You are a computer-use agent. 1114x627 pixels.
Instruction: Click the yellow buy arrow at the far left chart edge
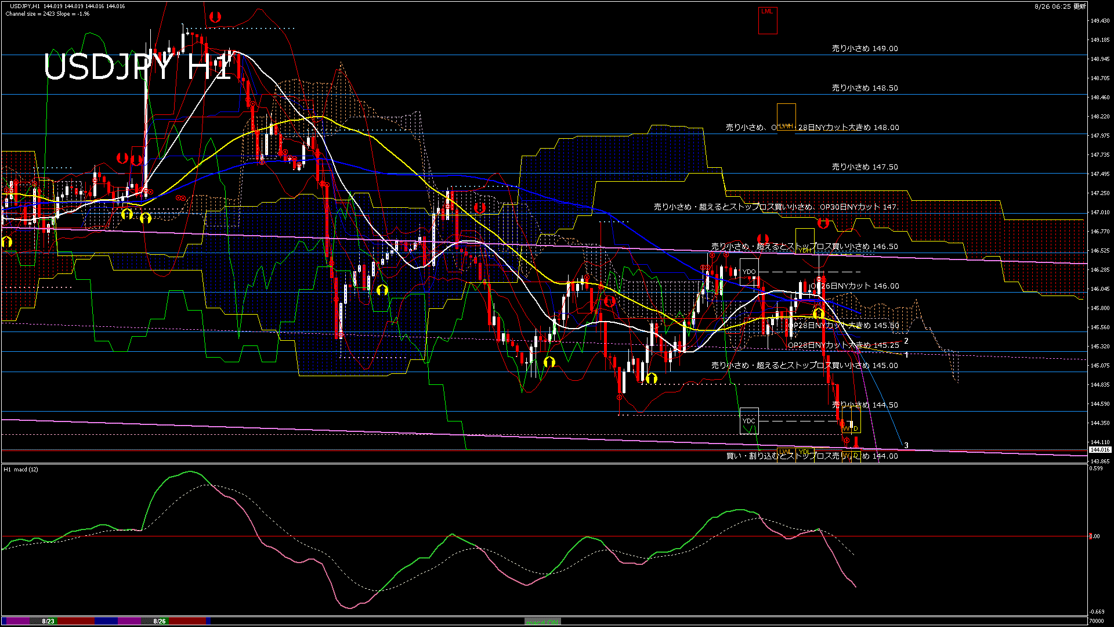tap(6, 242)
